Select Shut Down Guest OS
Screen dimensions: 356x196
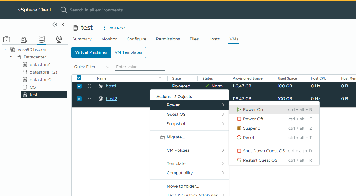click(x=274, y=151)
